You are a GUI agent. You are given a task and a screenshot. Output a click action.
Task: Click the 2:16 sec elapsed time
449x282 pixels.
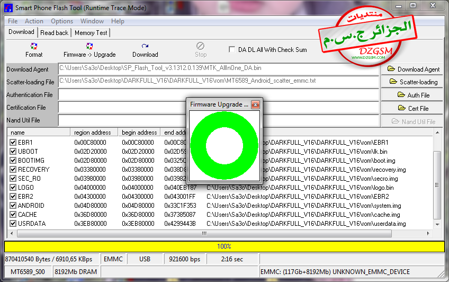click(232, 259)
